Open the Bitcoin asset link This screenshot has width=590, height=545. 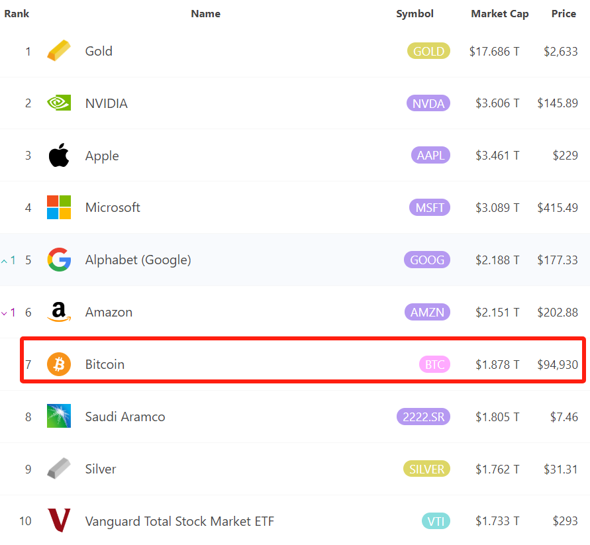pyautogui.click(x=105, y=364)
